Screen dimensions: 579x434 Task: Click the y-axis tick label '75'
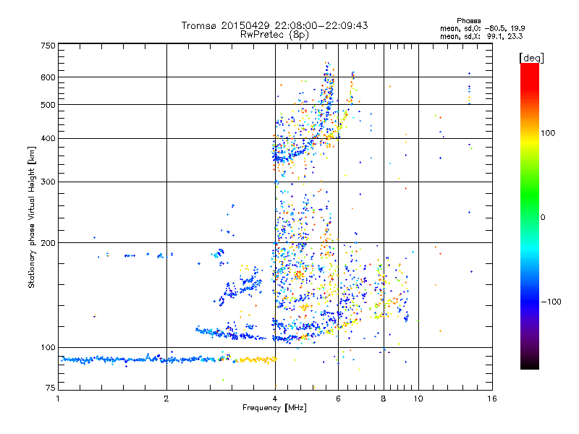pos(51,388)
